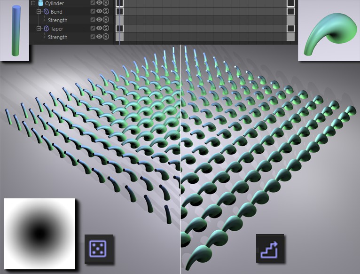Click pencil icon on Taper's Strength track

coord(93,37)
